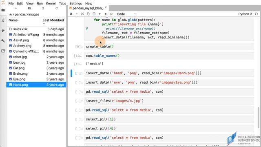
Task: Select the pandas_mysql_blob notebook tab
Action: tap(88, 8)
